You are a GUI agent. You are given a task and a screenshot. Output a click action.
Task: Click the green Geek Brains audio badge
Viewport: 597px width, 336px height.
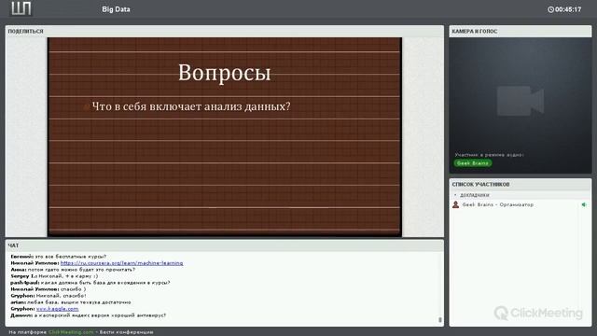(x=473, y=163)
